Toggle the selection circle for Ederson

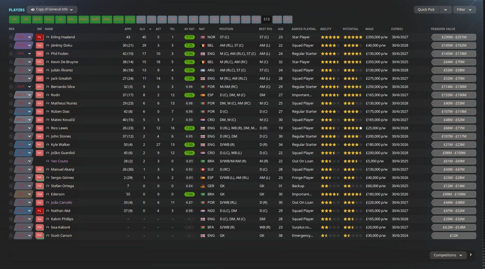[11, 194]
